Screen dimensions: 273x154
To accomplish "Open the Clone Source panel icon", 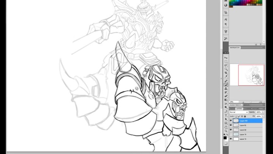I will 226,12.
